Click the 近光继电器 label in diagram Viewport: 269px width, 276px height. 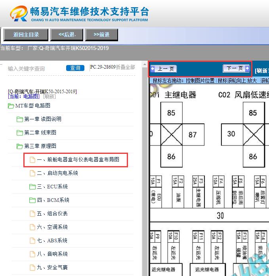[164, 270]
